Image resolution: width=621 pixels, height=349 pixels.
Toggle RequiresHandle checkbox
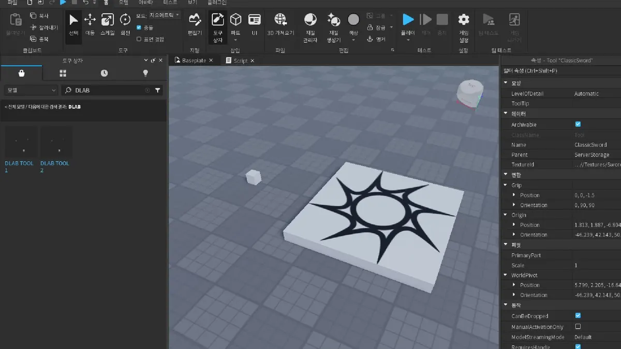(x=578, y=346)
